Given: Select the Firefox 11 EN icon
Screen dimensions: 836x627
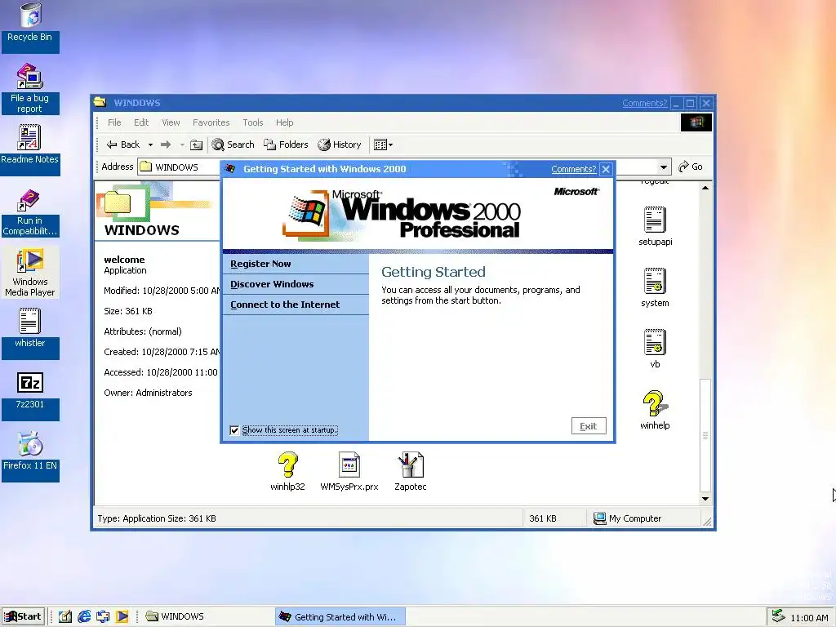Looking at the screenshot, I should click(x=30, y=456).
